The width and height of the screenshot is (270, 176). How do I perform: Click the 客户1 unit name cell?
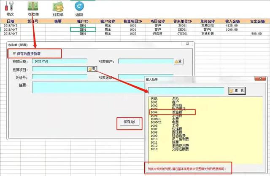[x=208, y=29]
